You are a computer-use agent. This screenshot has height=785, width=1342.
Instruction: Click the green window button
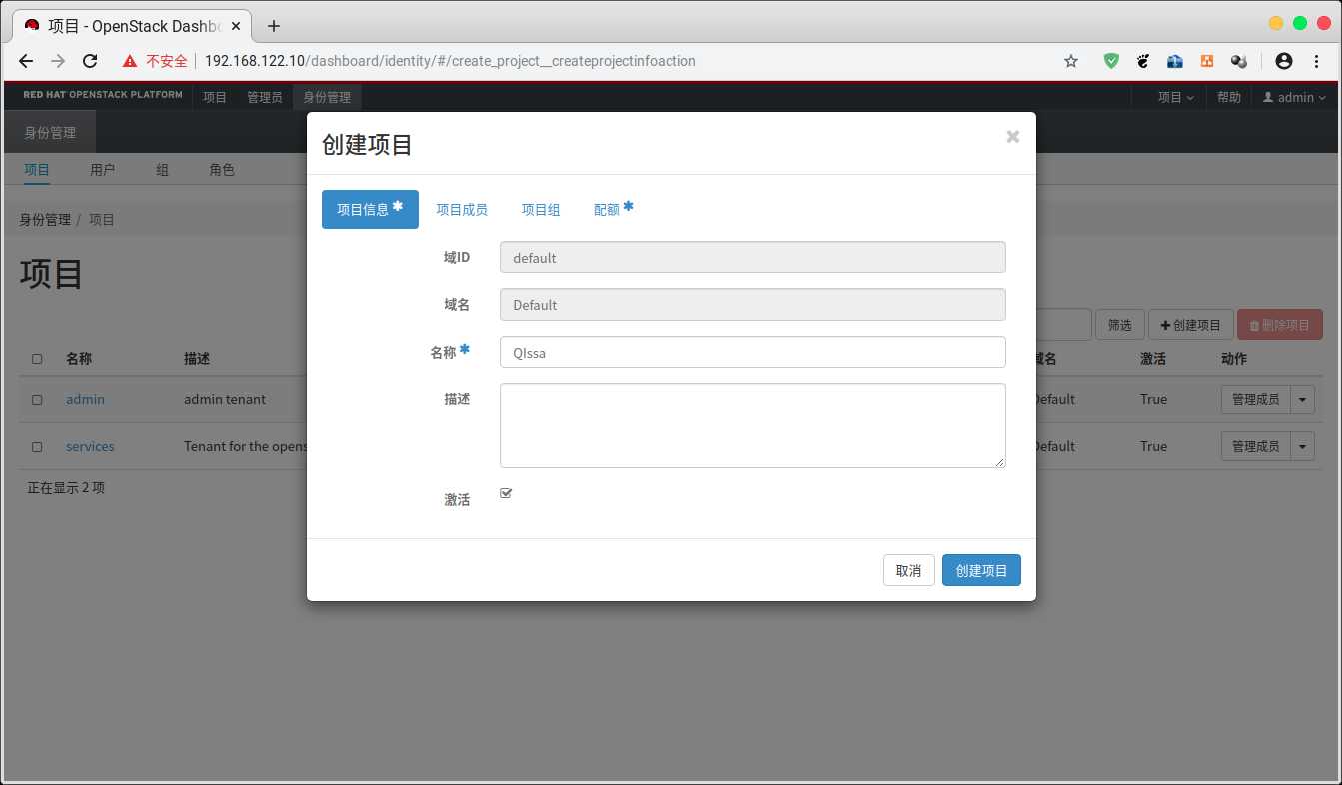(x=1300, y=23)
